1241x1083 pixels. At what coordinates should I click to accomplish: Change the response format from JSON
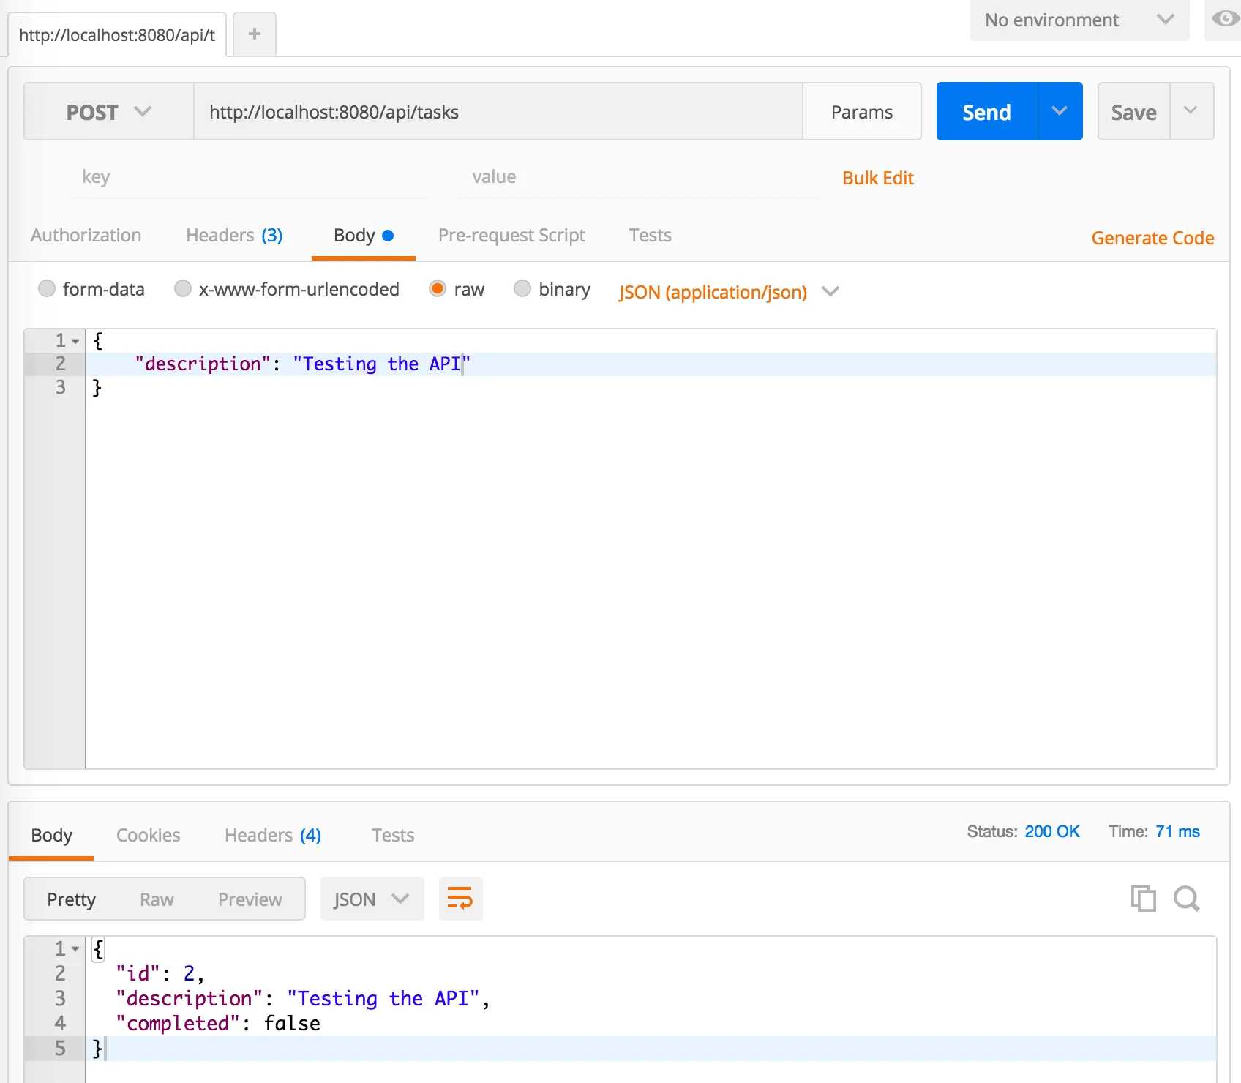(x=372, y=899)
